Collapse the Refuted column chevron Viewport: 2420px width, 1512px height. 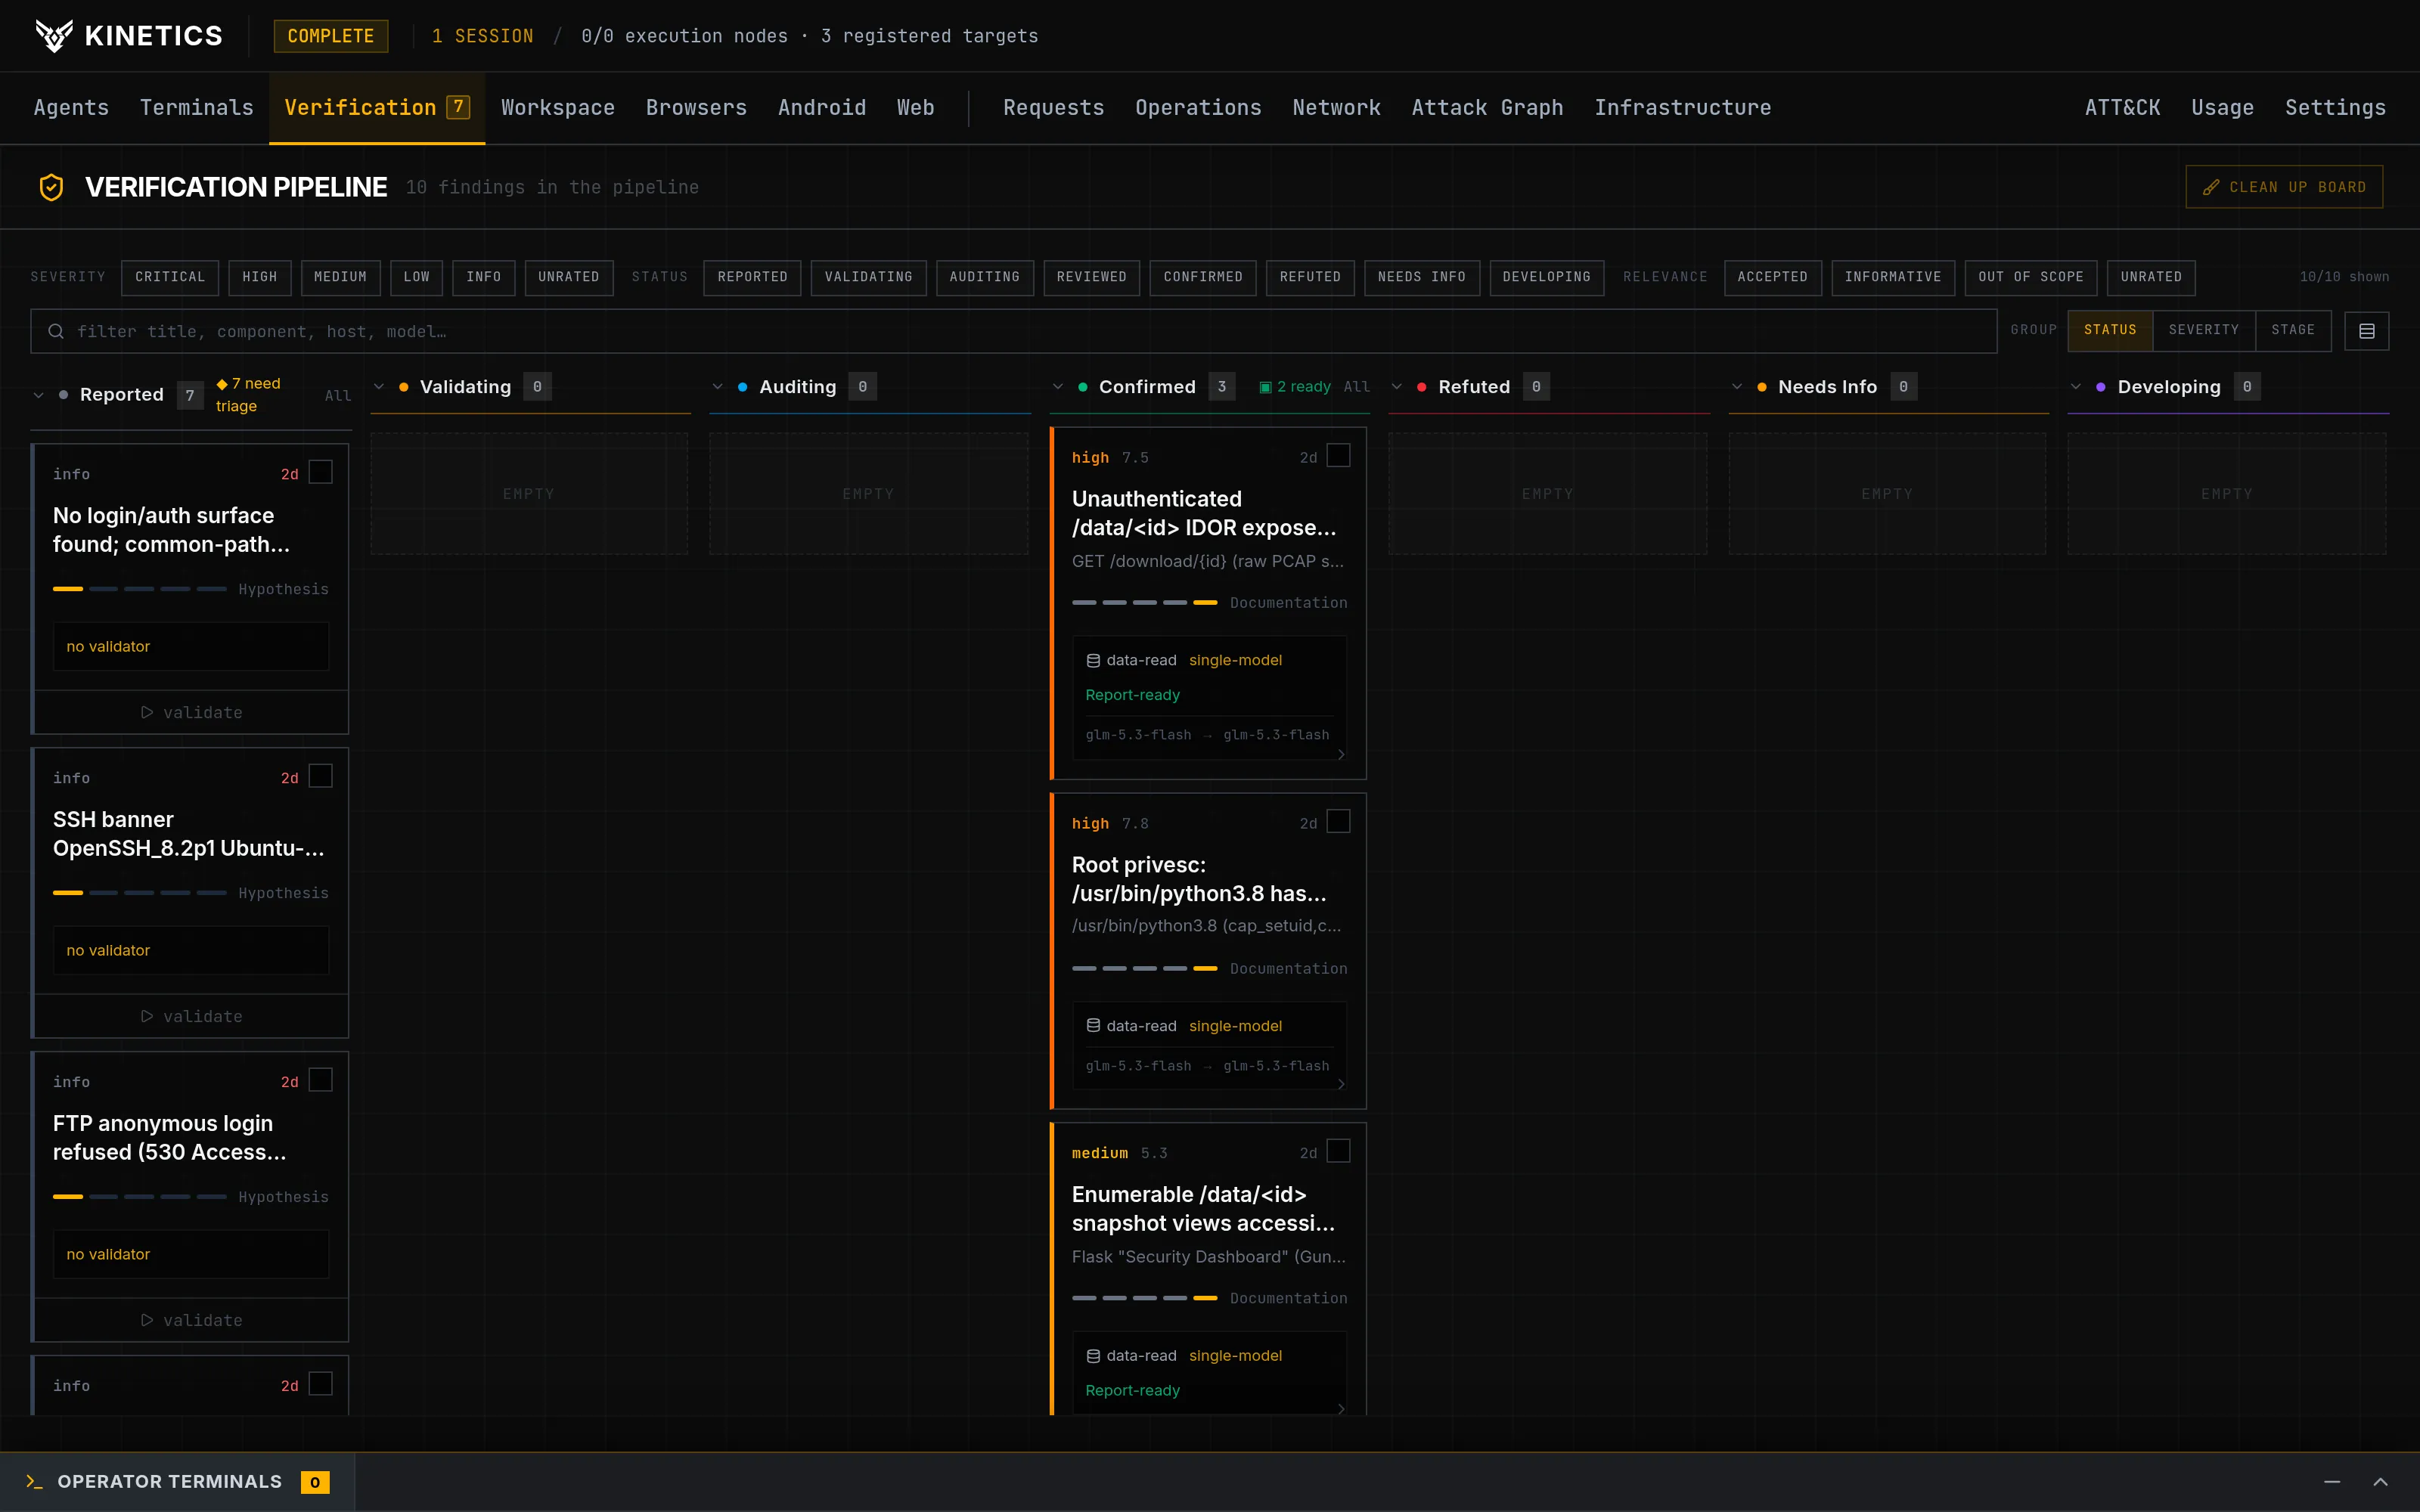click(x=1396, y=387)
